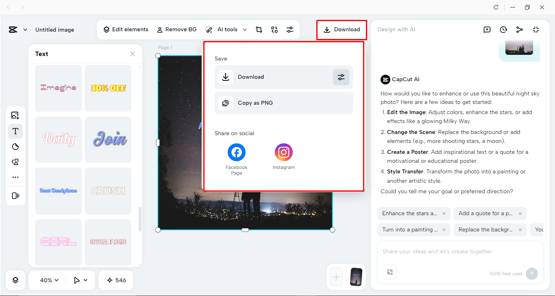555x296 pixels.
Task: Open the CapCut logo menu
Action: pos(13,30)
